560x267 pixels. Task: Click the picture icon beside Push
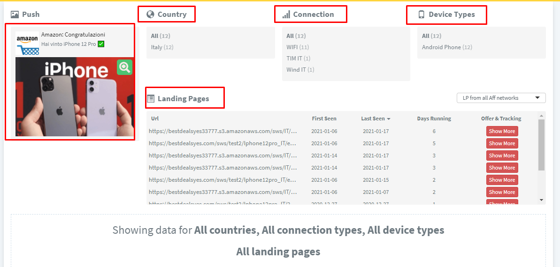point(15,14)
